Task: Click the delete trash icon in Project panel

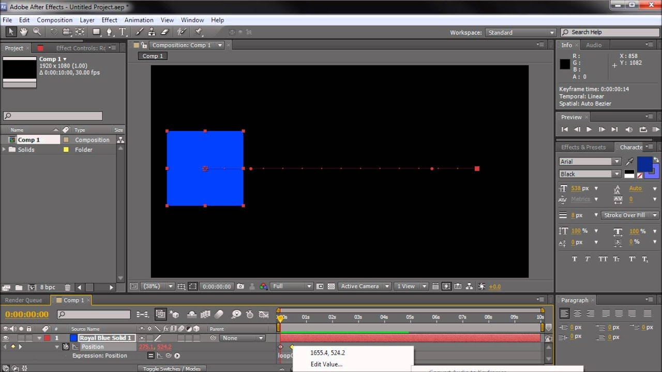Action: [x=67, y=287]
